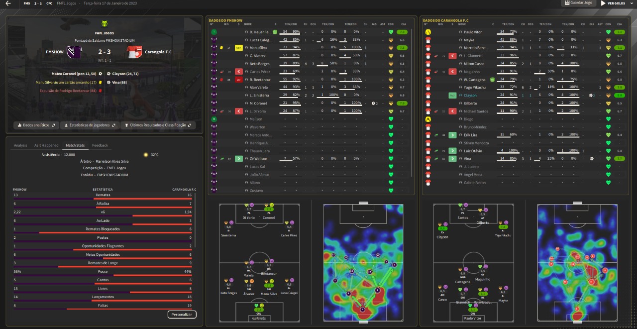The height and width of the screenshot is (329, 637).
Task: Open Dados analíticos in pop-out view
Action: coord(36,125)
